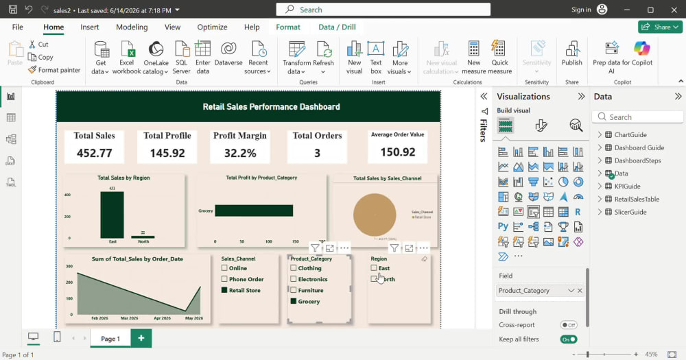
Task: Connect to SQL Server source
Action: click(181, 58)
